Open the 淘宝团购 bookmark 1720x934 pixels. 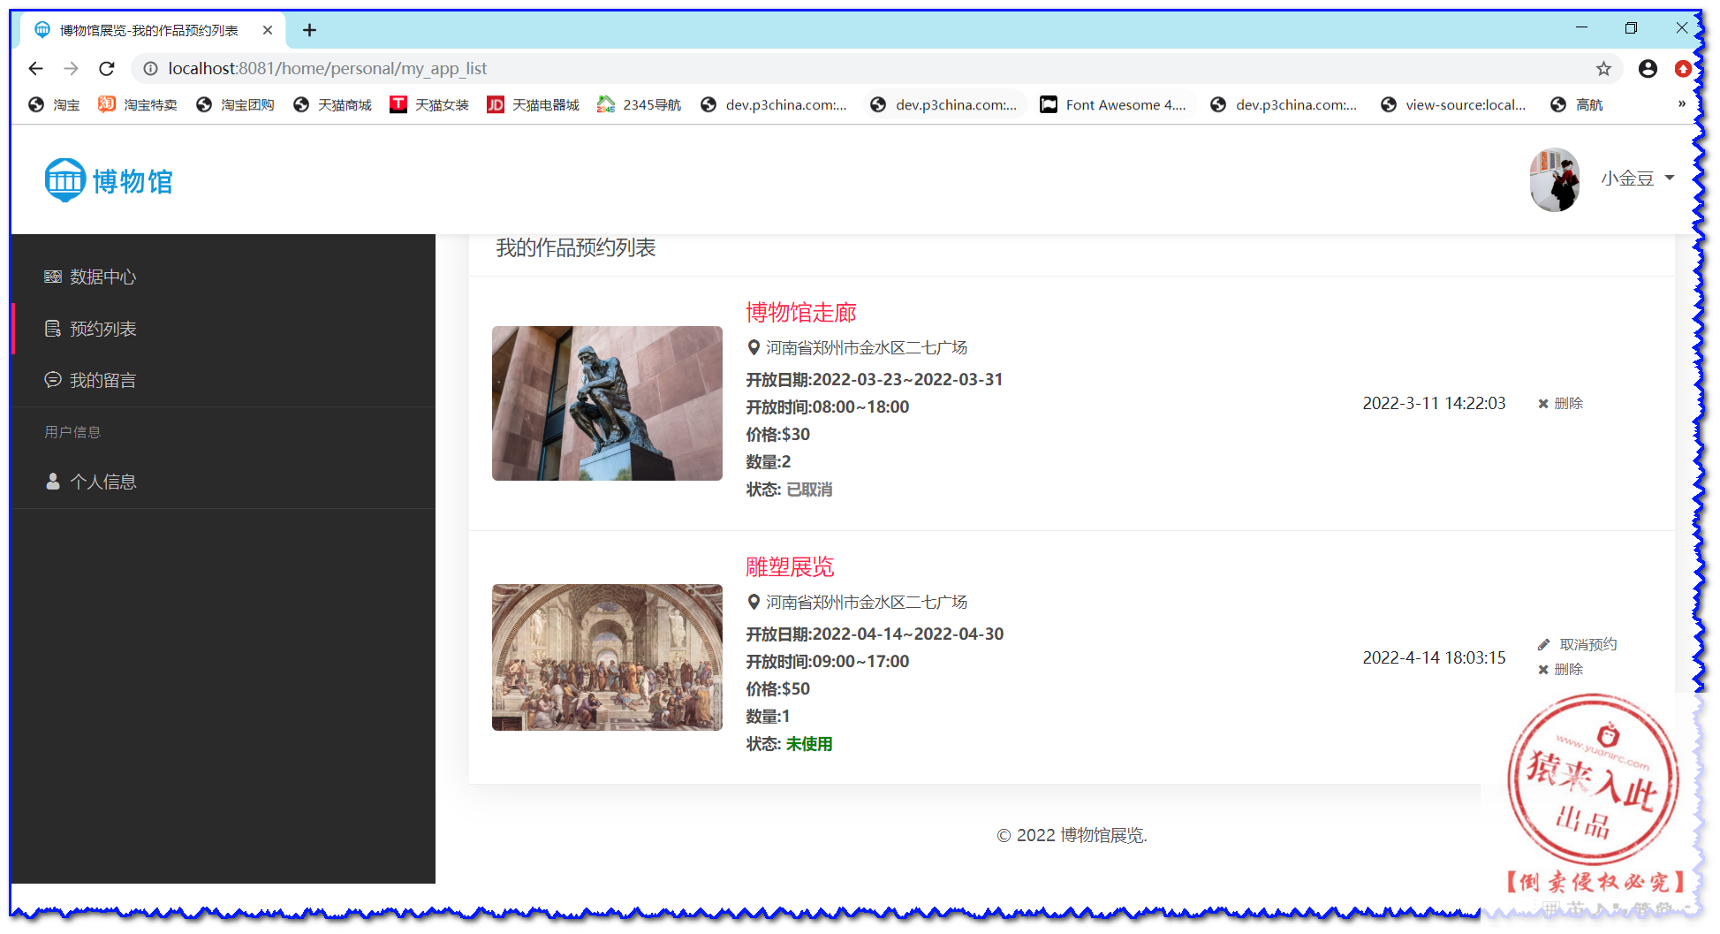(x=235, y=104)
